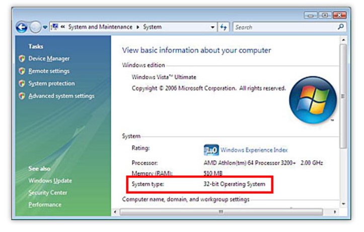Close the System window
The height and width of the screenshot is (232, 364).
click(x=339, y=15)
